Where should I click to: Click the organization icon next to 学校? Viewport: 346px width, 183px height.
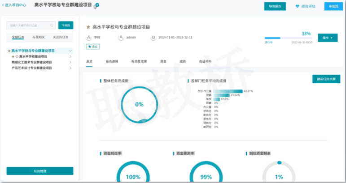point(89,38)
